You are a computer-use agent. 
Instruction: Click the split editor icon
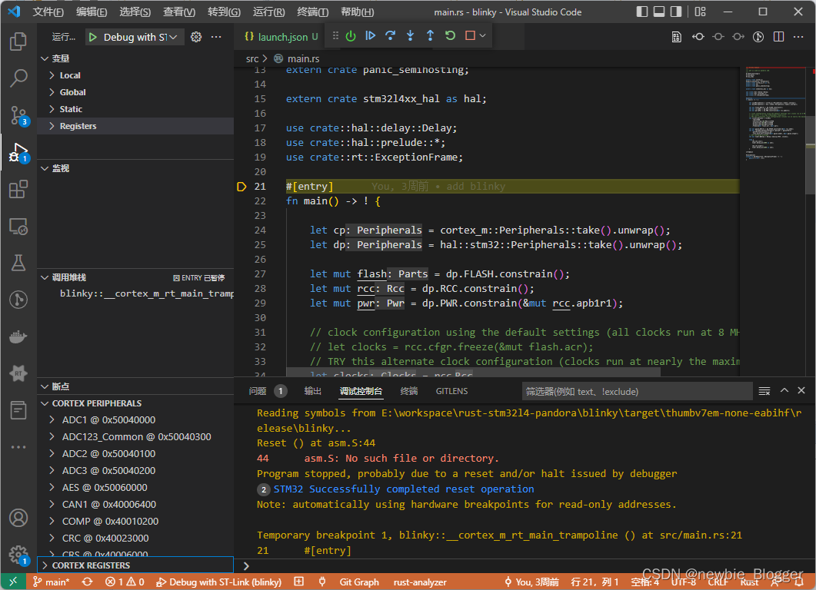778,36
